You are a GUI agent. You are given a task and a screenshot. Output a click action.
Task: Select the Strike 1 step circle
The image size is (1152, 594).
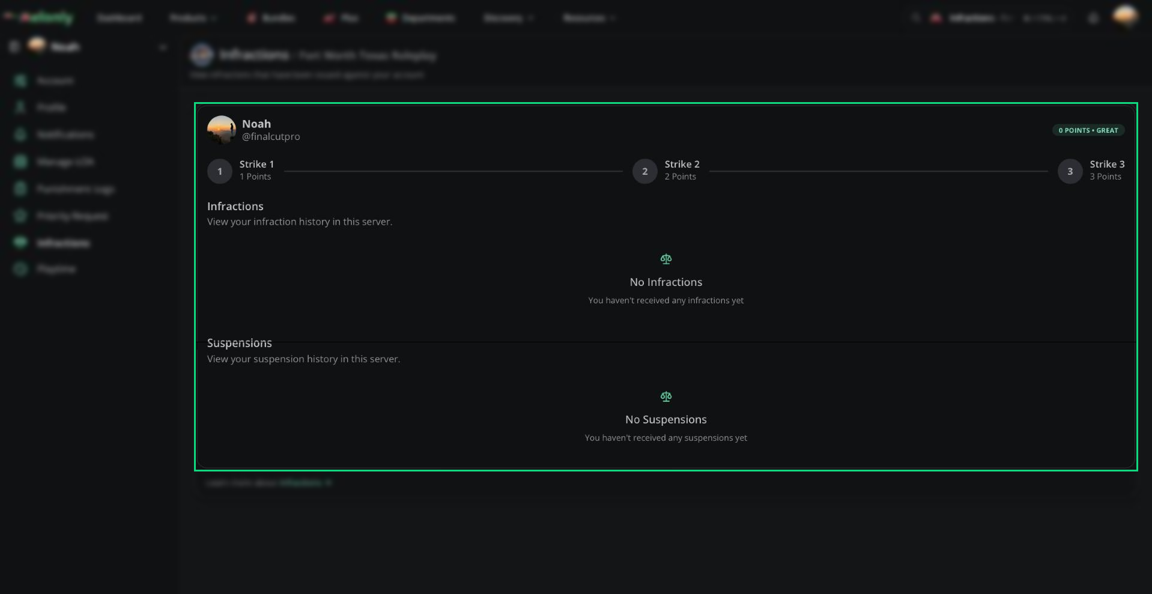pyautogui.click(x=220, y=171)
